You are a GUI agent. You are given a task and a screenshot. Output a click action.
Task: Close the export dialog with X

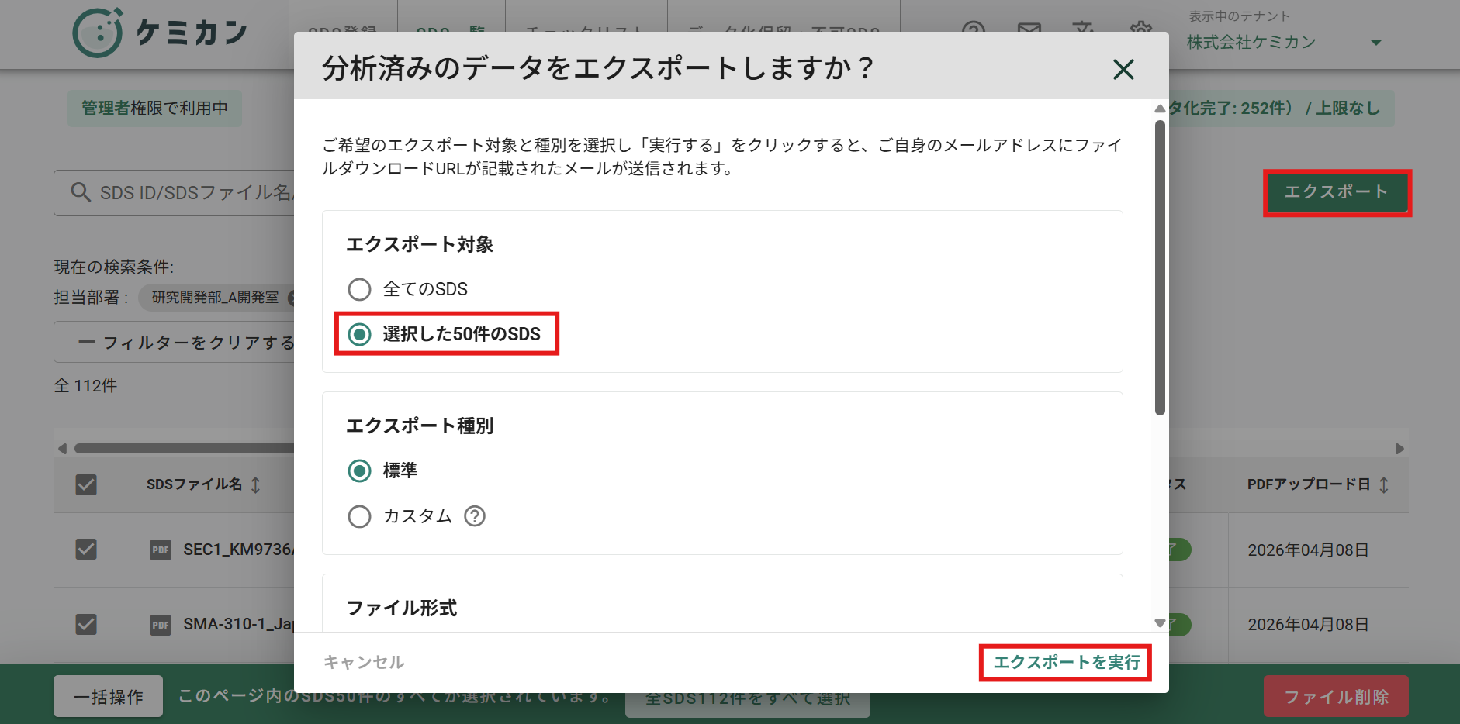click(x=1123, y=70)
